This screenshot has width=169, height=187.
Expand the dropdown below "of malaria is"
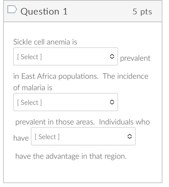[66, 102]
